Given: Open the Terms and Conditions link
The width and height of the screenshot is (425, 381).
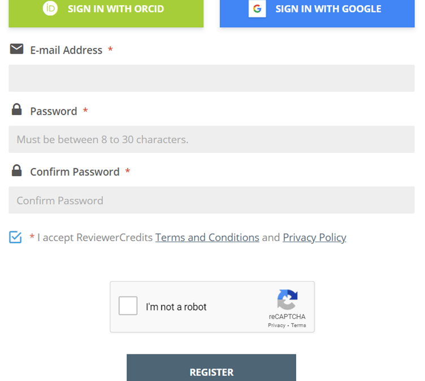Looking at the screenshot, I should pos(207,238).
